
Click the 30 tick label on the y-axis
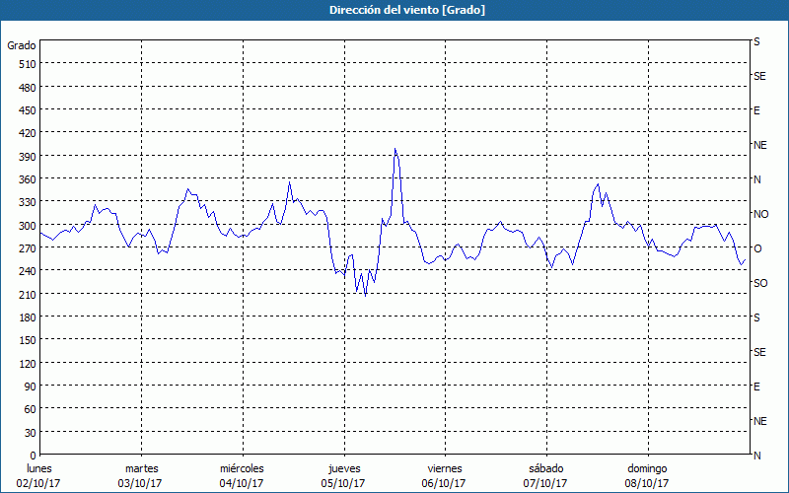[30, 432]
